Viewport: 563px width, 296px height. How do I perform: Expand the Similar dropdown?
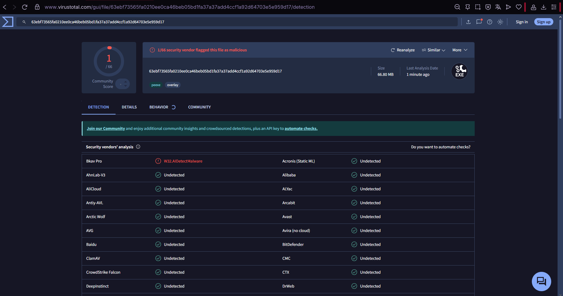point(434,50)
